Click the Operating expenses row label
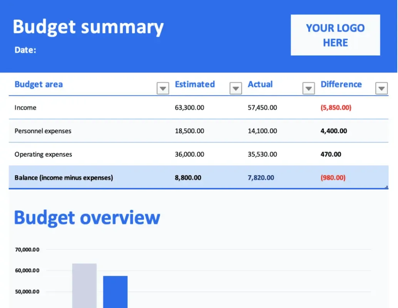The height and width of the screenshot is (308, 398). pyautogui.click(x=43, y=154)
